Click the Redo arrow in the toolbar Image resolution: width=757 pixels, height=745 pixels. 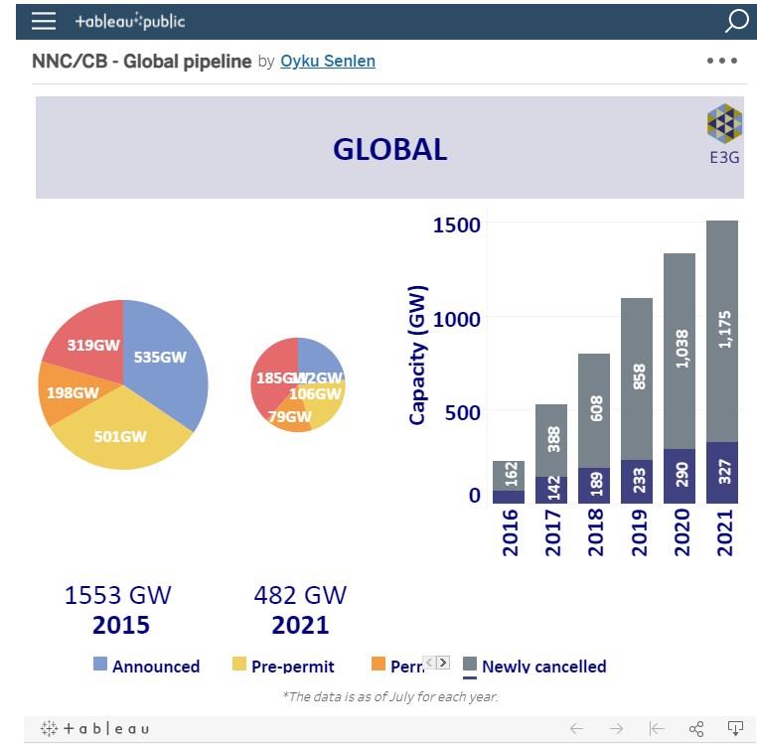click(616, 729)
